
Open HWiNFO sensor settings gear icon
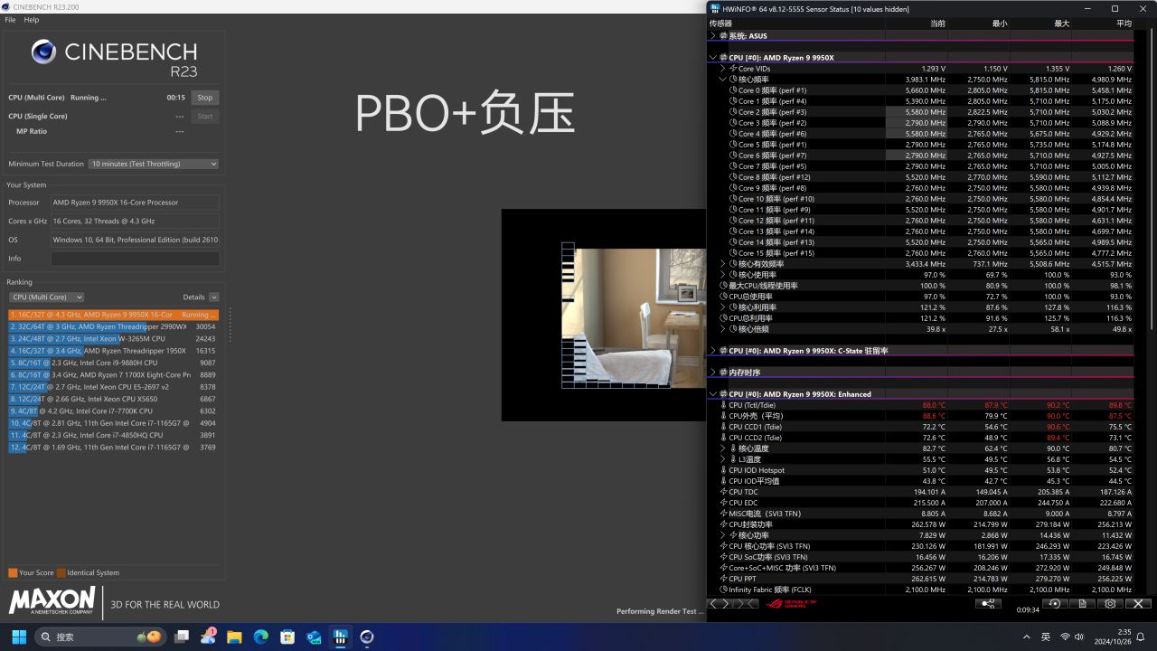pos(1110,604)
